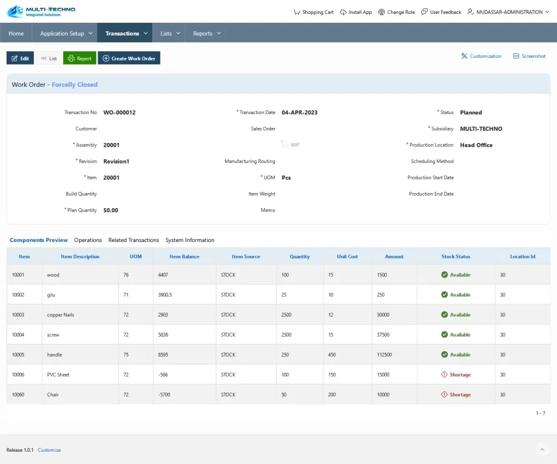Open User Feedback in header
The image size is (557, 464).
[x=441, y=12]
